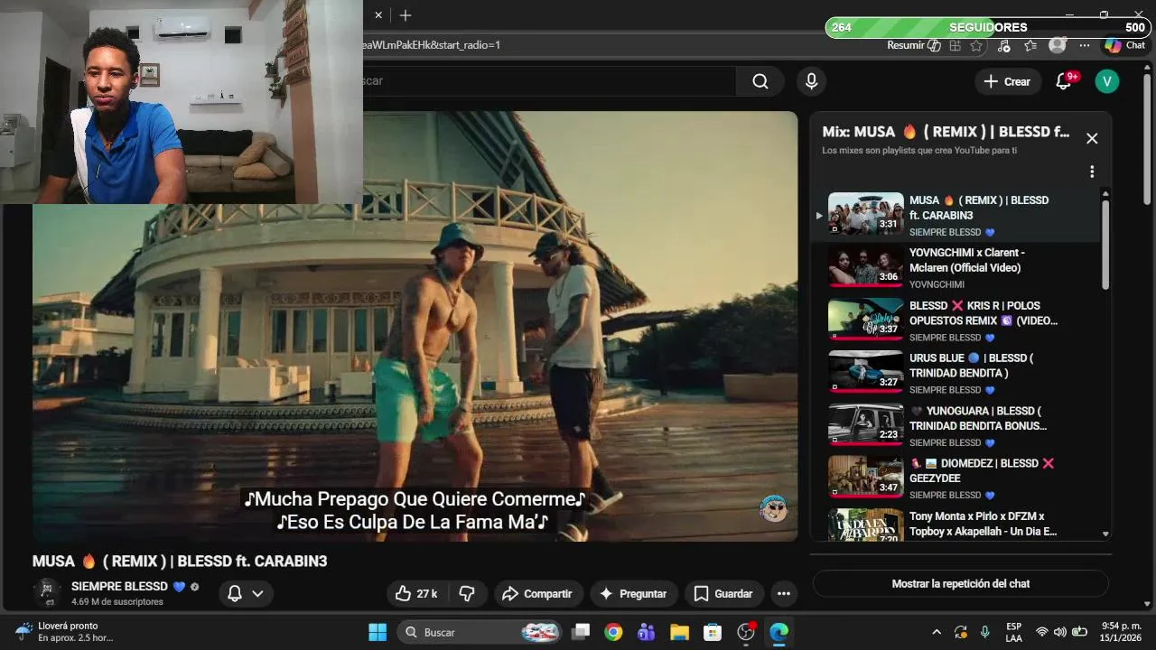Click the YouTube search input field
The height and width of the screenshot is (650, 1156).
pyautogui.click(x=551, y=81)
